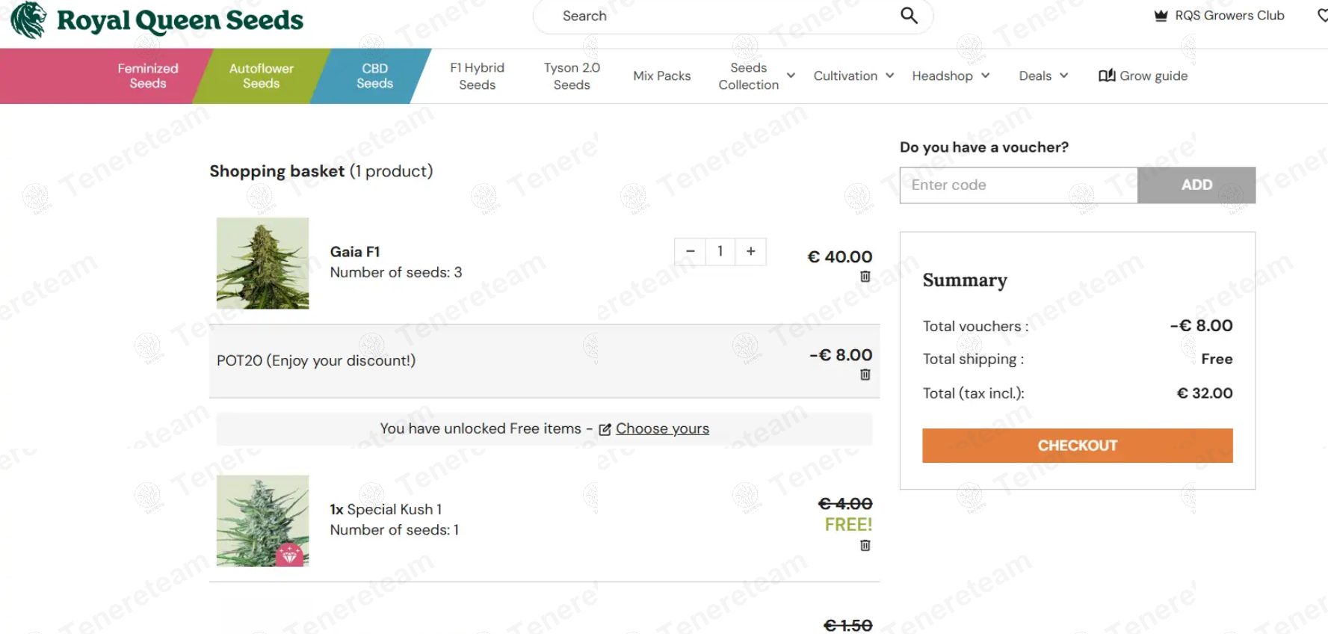
Task: Select the Feminized Seeds tab
Action: [147, 76]
